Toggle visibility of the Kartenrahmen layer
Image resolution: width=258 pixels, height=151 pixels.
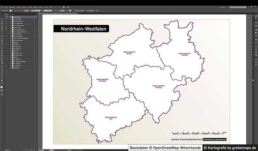[x=6, y=17]
